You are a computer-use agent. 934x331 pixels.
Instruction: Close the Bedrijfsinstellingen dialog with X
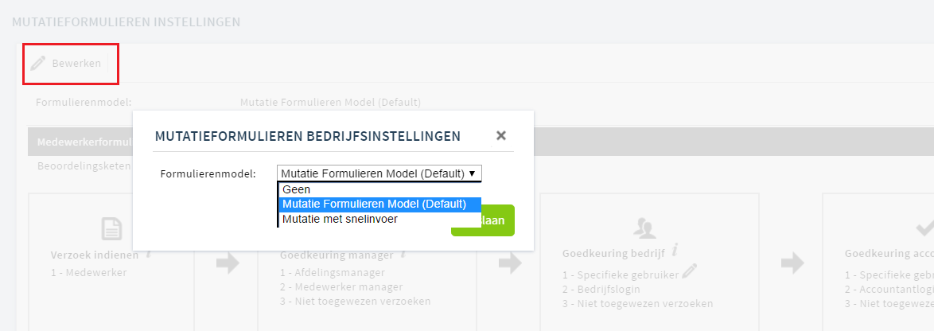click(x=501, y=136)
